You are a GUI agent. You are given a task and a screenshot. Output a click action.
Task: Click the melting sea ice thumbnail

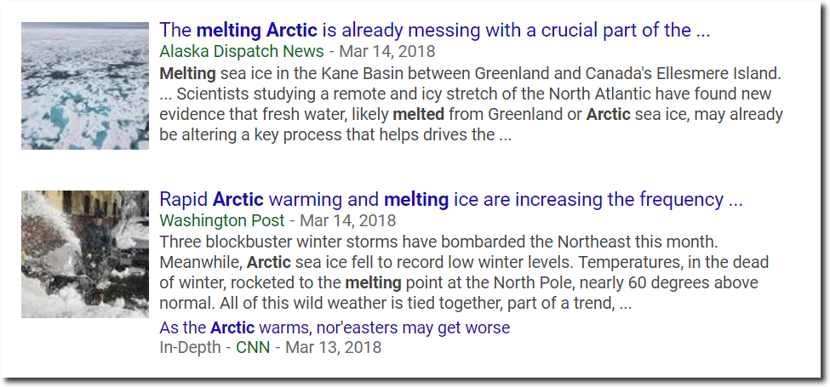[84, 86]
